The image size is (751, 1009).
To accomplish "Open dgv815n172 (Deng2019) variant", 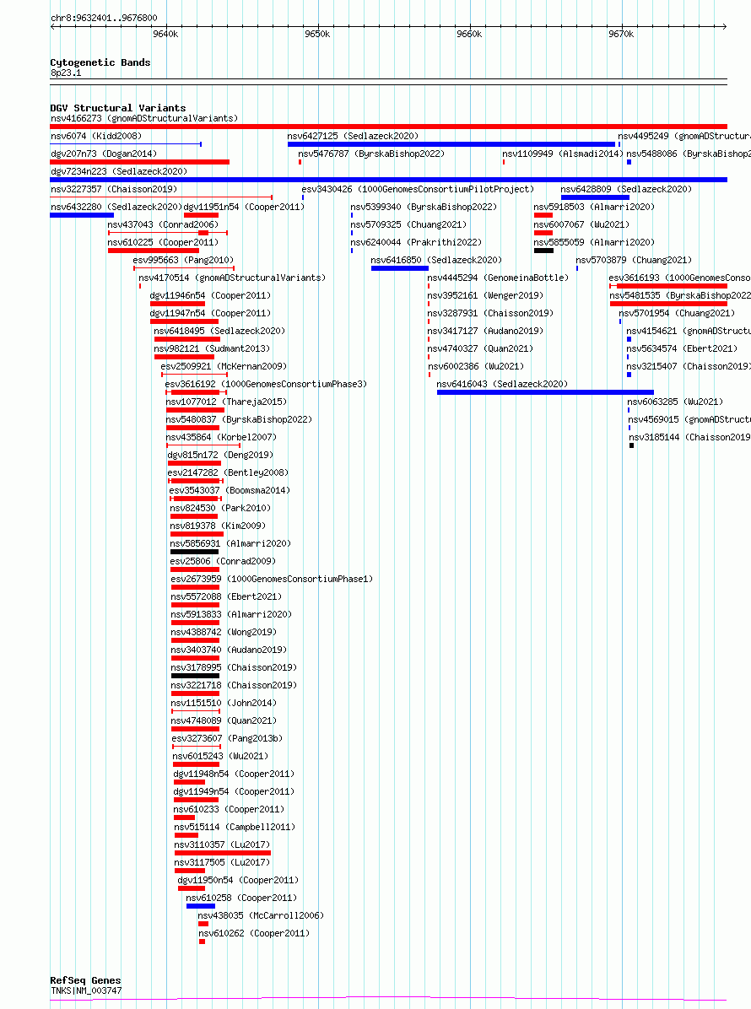I will click(221, 455).
